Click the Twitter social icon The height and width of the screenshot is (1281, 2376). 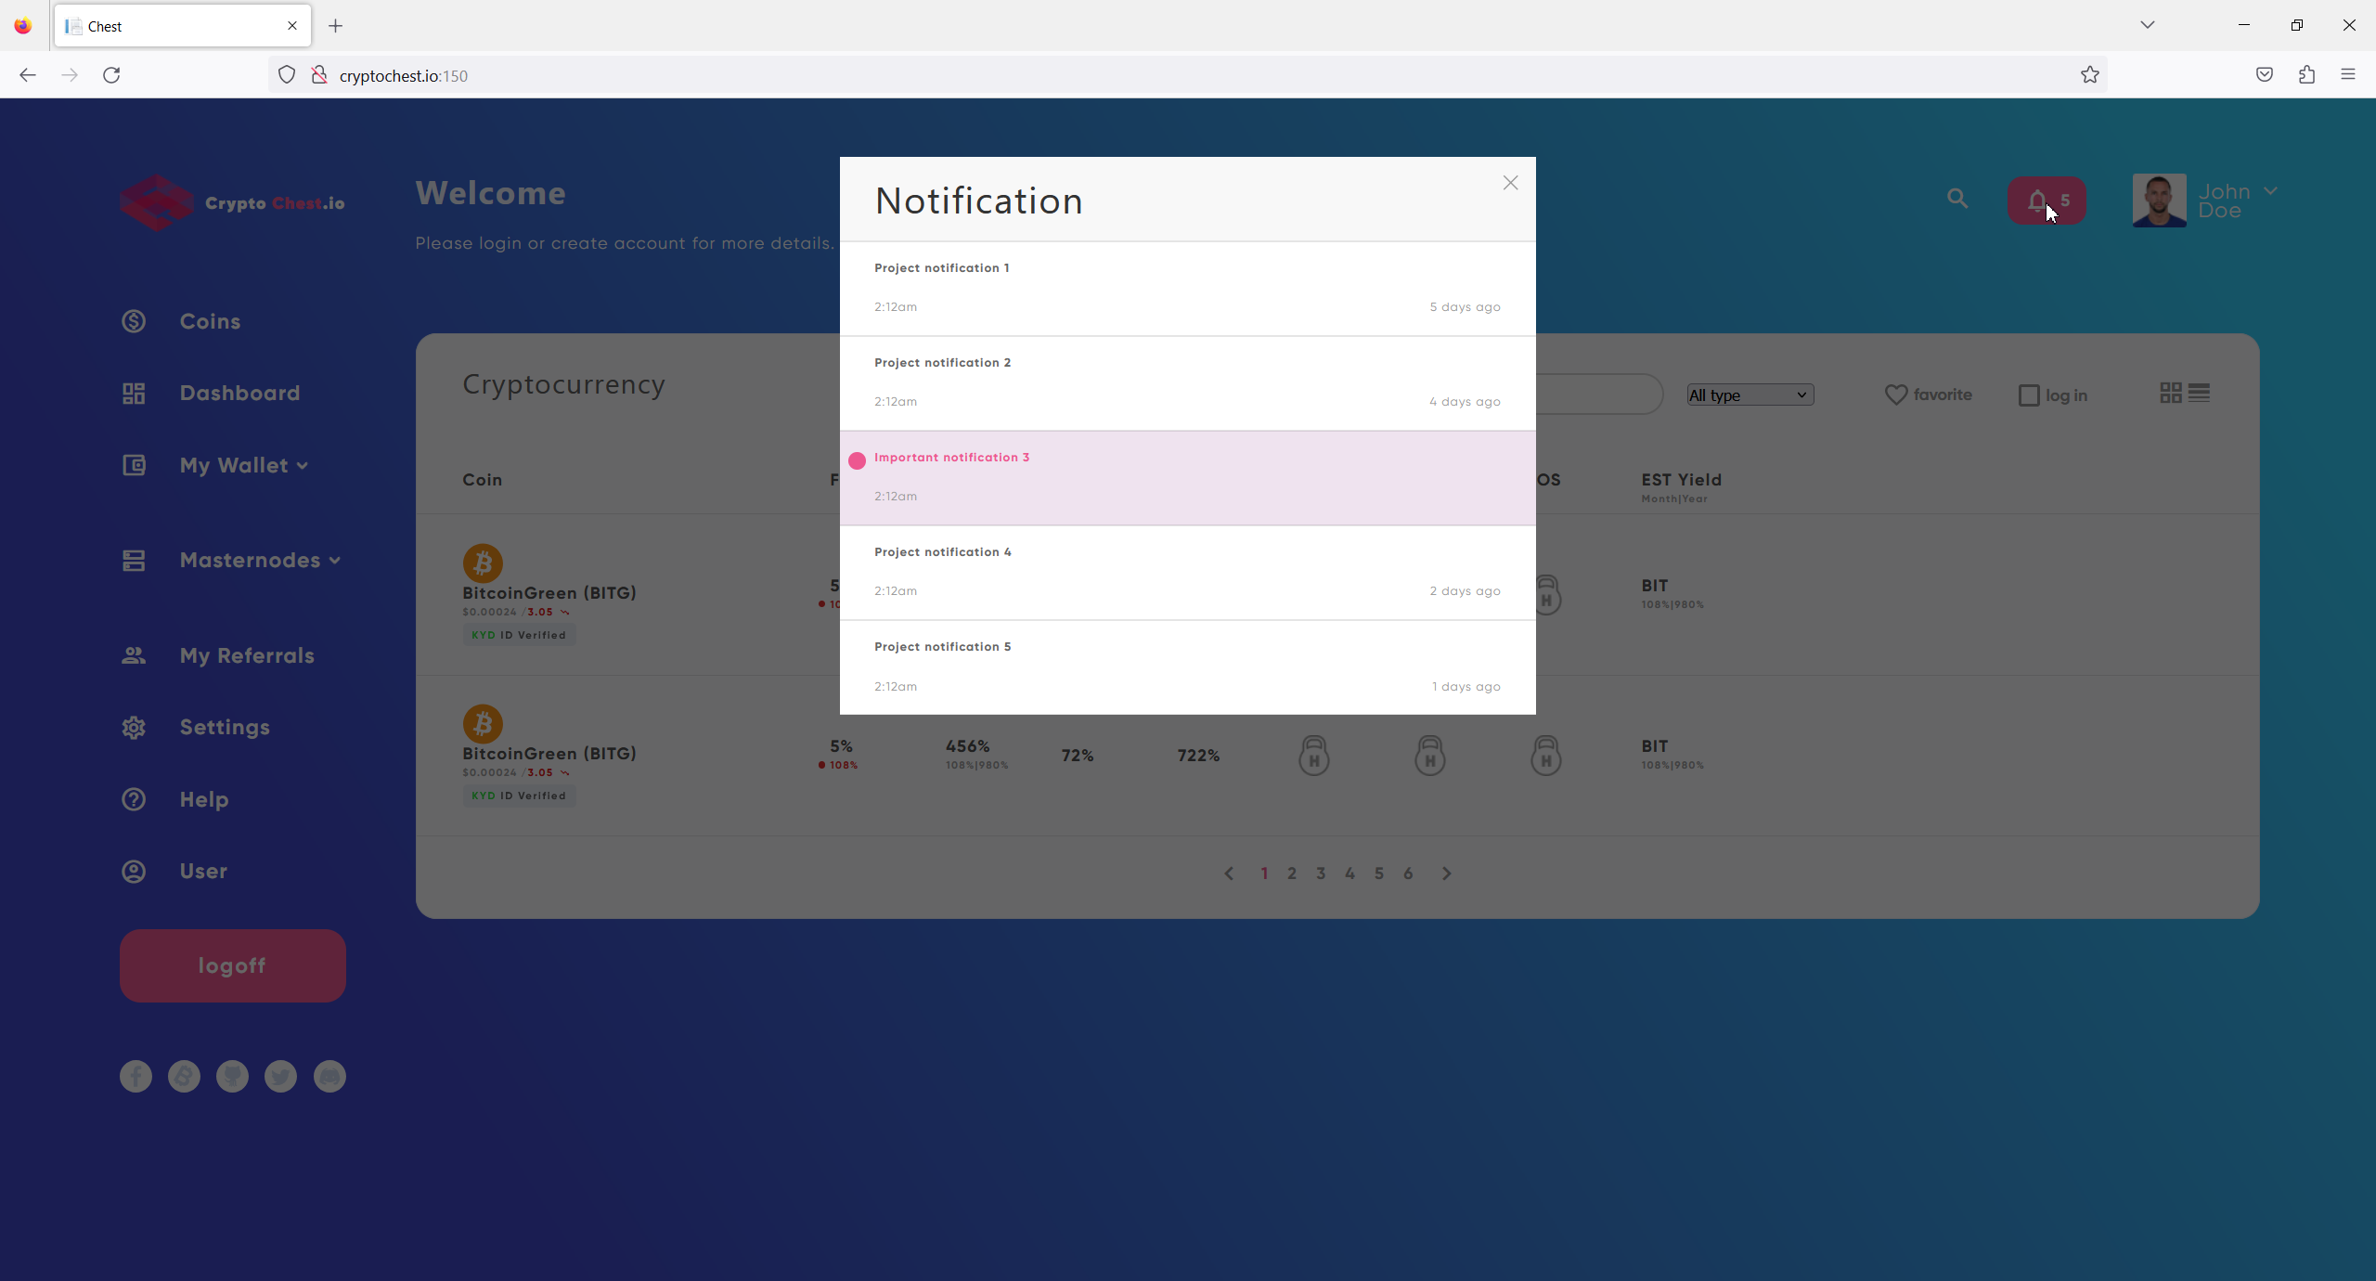[x=280, y=1077]
